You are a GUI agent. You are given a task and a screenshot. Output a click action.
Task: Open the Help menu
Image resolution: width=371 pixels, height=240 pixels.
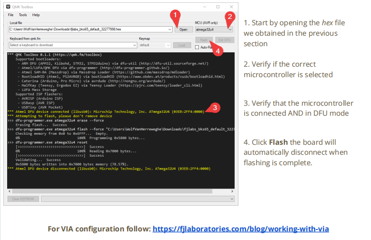(36, 15)
